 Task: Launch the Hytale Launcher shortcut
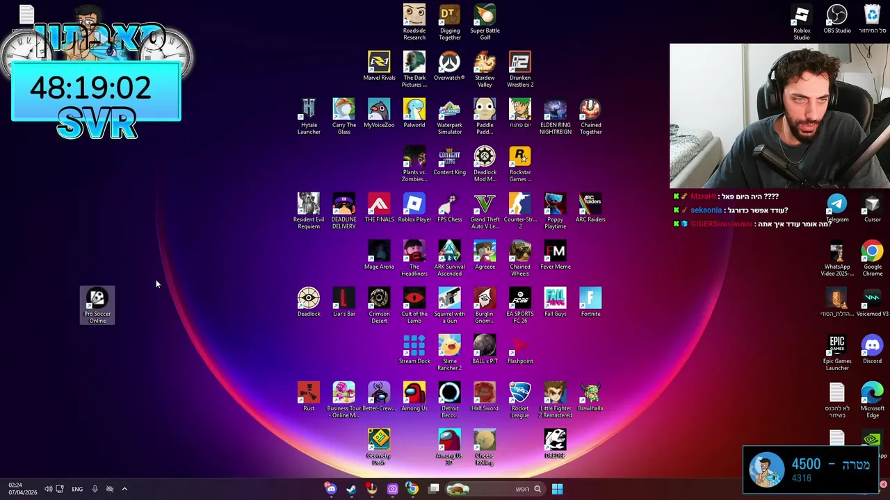309,117
